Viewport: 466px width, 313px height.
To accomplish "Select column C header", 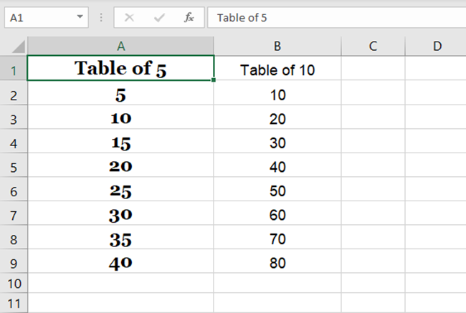I will [x=373, y=46].
